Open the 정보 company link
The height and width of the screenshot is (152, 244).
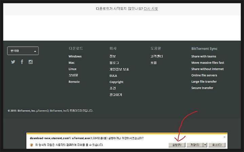pyautogui.click(x=113, y=56)
